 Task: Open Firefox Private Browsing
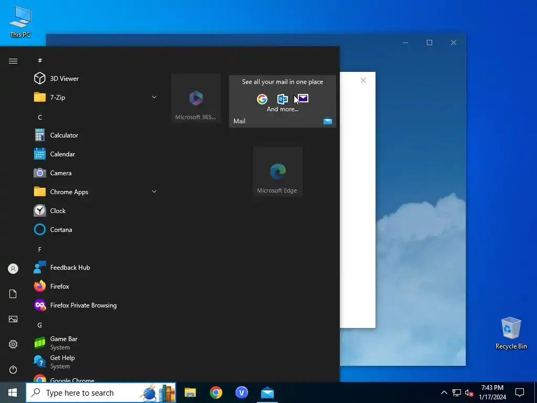click(96, 305)
